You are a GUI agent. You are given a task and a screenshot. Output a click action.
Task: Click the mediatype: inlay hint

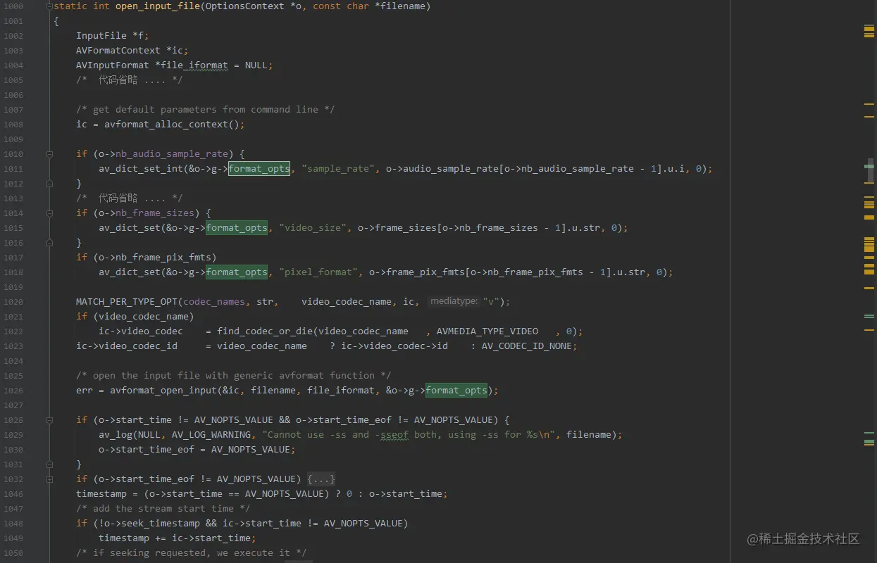tap(454, 301)
